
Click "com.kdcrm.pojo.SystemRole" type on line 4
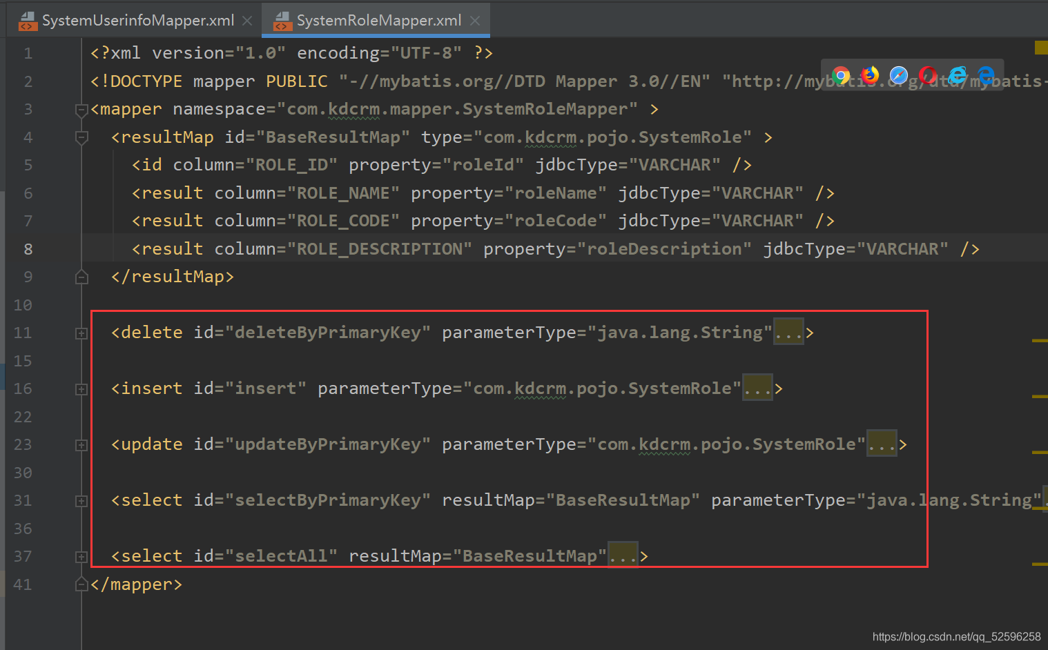tap(612, 137)
